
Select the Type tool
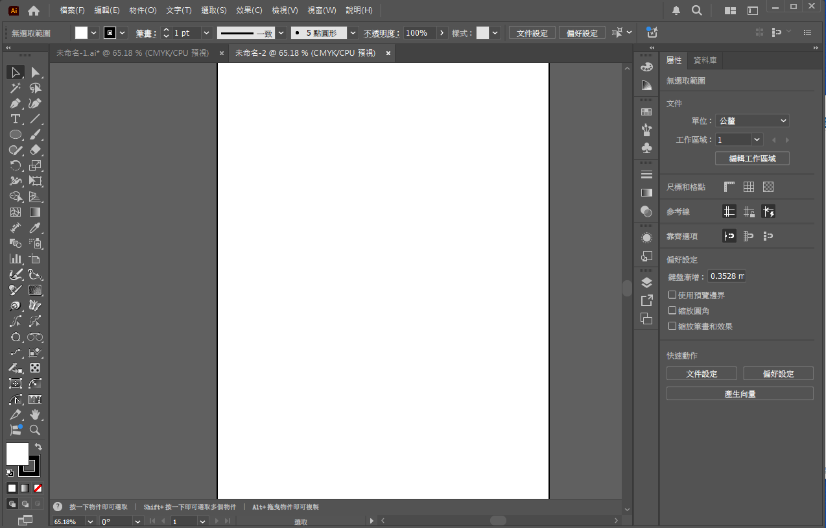click(x=16, y=119)
